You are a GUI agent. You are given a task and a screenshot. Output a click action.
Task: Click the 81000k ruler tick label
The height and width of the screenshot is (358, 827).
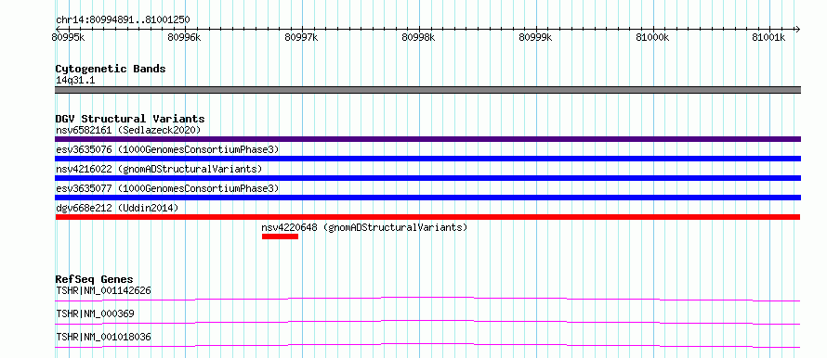coord(653,37)
